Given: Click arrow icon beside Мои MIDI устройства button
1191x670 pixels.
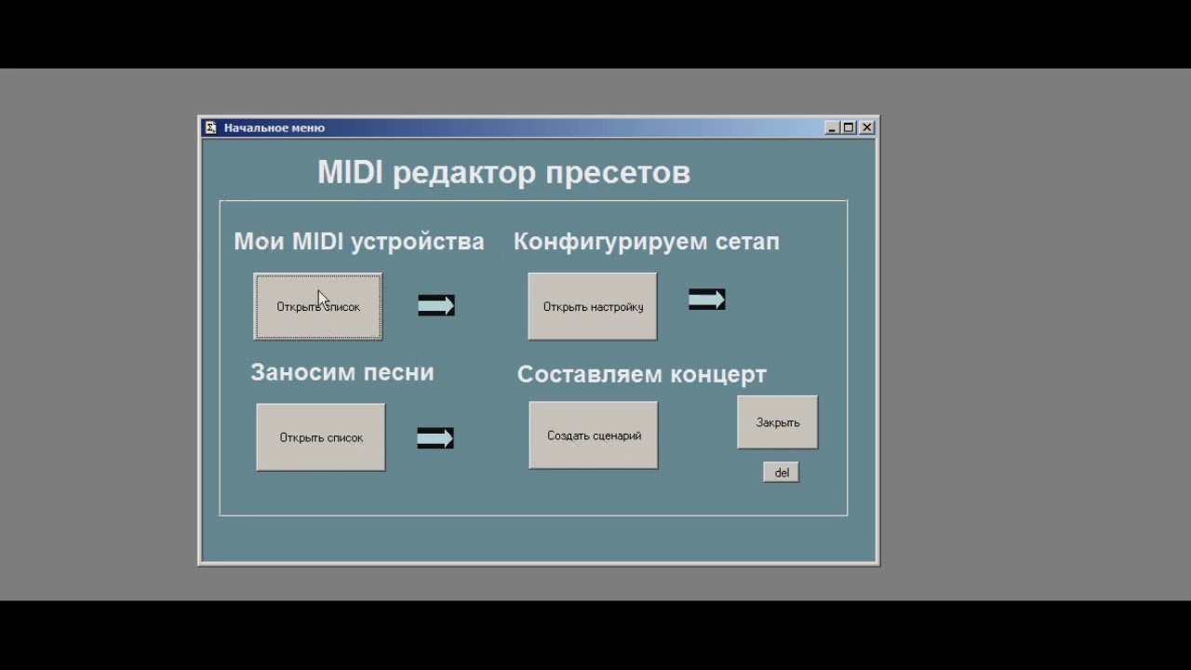Looking at the screenshot, I should pyautogui.click(x=436, y=305).
